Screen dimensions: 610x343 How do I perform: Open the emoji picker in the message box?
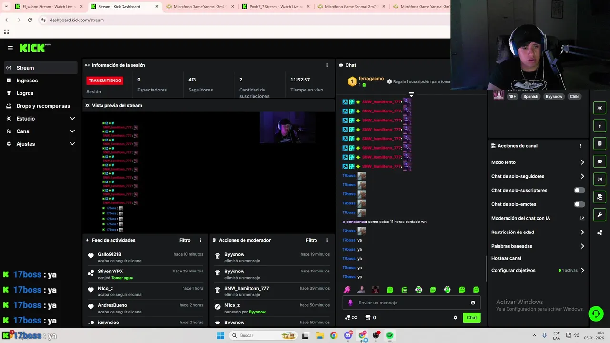click(473, 303)
